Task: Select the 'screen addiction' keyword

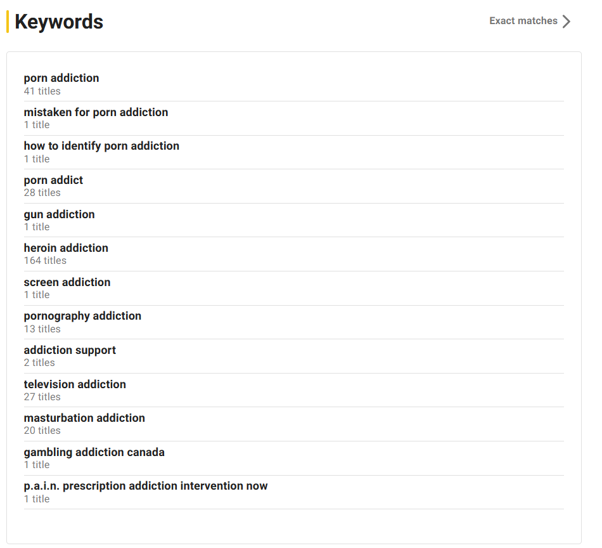Action: click(x=67, y=282)
